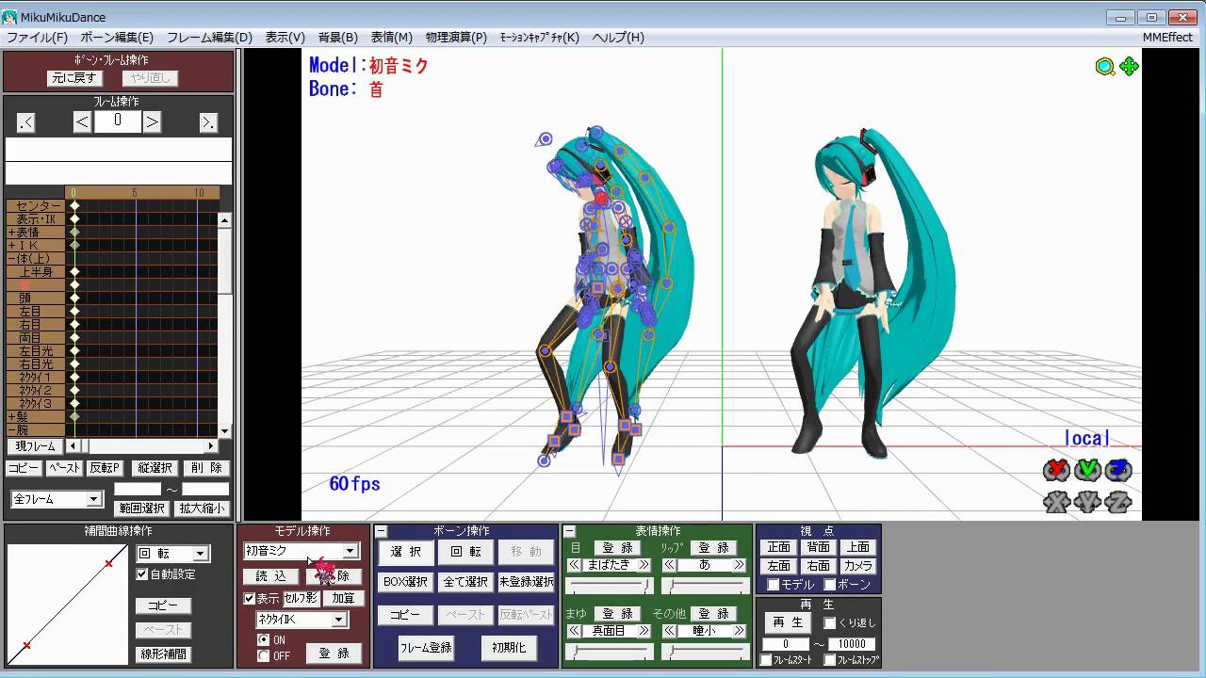Viewport: 1206px width, 678px height.
Task: Click previous brow morph « arrow beside 真面目
Action: (575, 631)
